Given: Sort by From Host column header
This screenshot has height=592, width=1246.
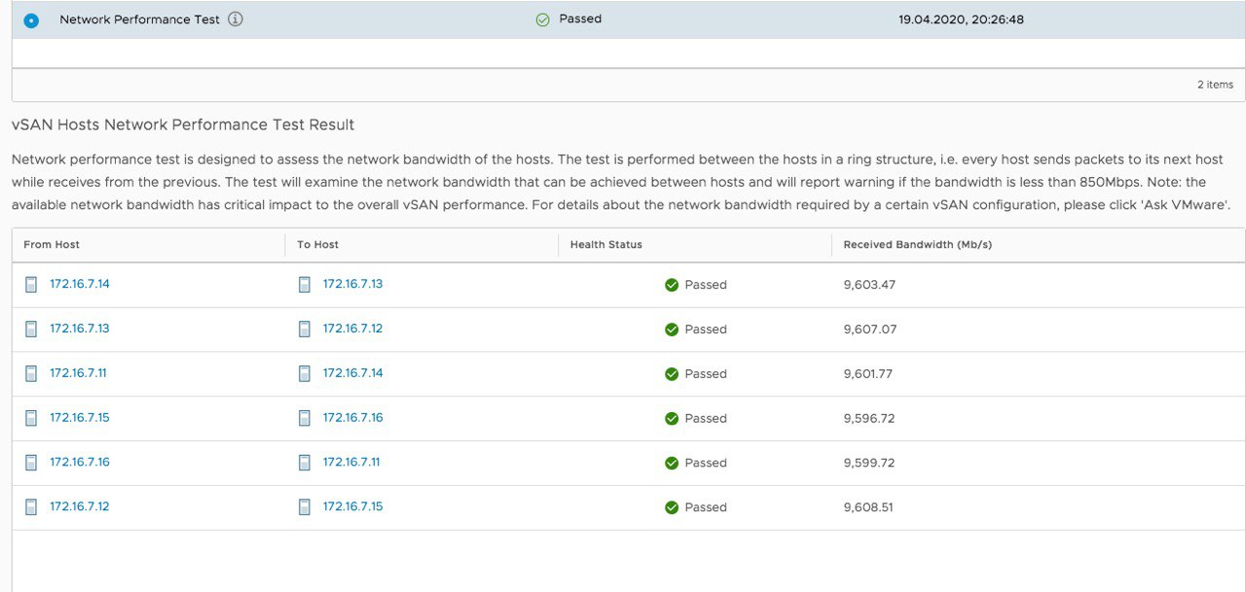Looking at the screenshot, I should 52,245.
